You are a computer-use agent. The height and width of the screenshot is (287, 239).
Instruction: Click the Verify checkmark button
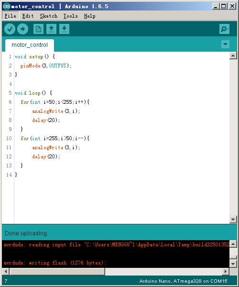click(x=10, y=29)
